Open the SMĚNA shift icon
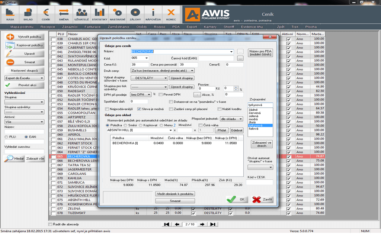The height and width of the screenshot is (238, 381). click(x=64, y=15)
